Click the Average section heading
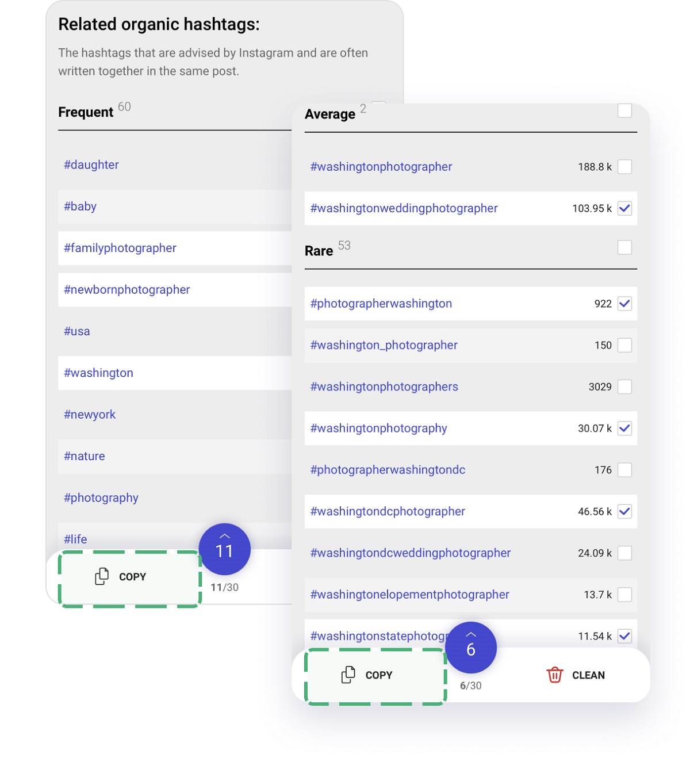 (x=330, y=114)
